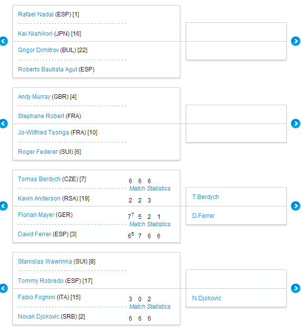The width and height of the screenshot is (305, 331).
Task: Click the Jo-Wilfried Tsonga player link
Action: [x=43, y=132]
